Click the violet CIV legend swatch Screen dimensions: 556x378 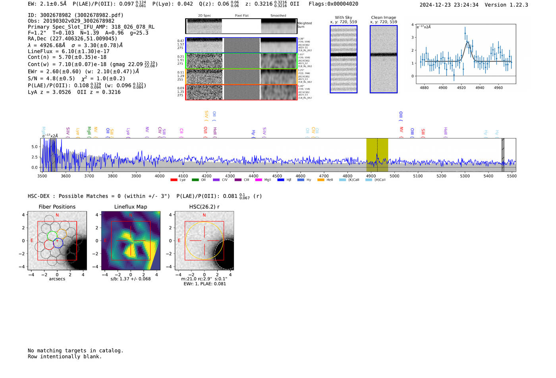(x=216, y=180)
